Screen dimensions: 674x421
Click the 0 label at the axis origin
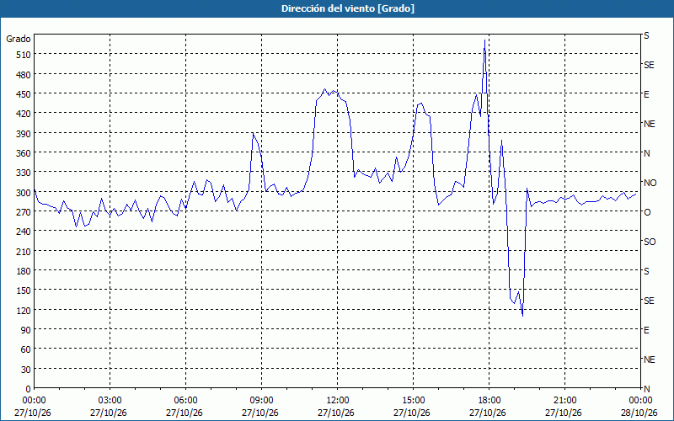pyautogui.click(x=29, y=389)
